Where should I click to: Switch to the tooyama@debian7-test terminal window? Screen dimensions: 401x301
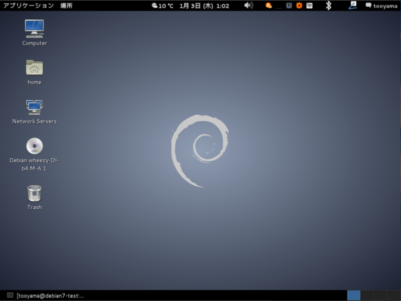click(46, 296)
